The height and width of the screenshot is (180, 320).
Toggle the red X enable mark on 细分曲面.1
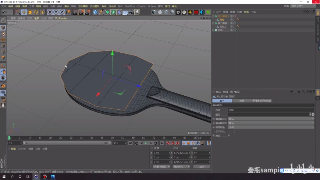coord(235,16)
